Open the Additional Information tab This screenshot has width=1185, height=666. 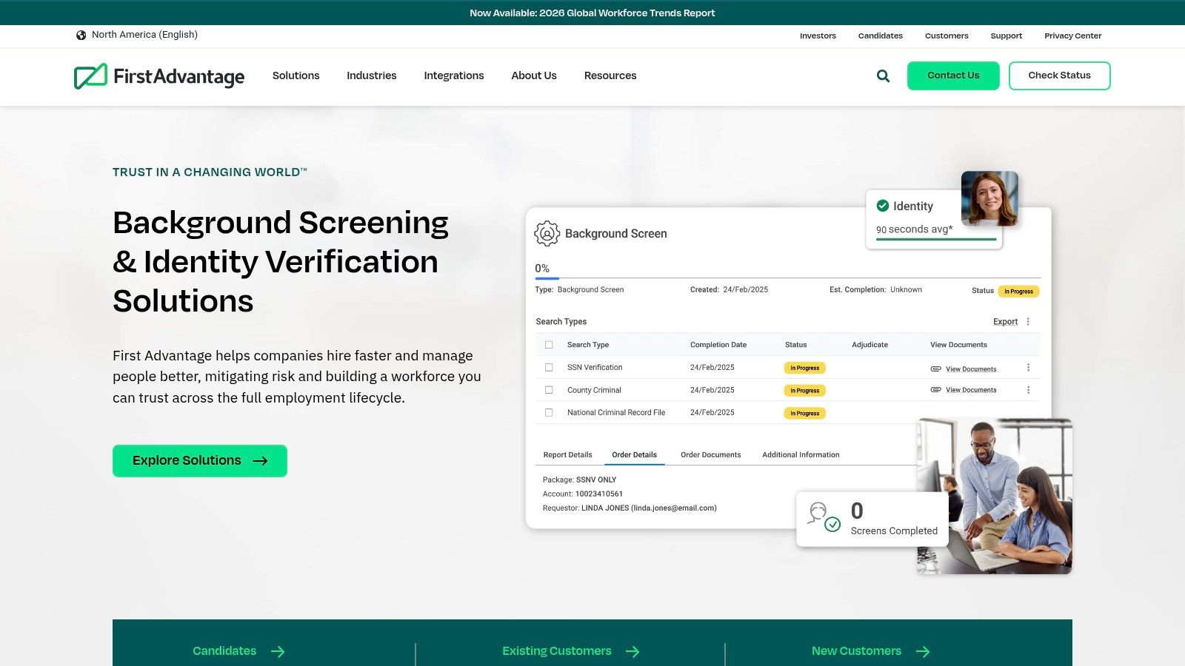(x=801, y=455)
